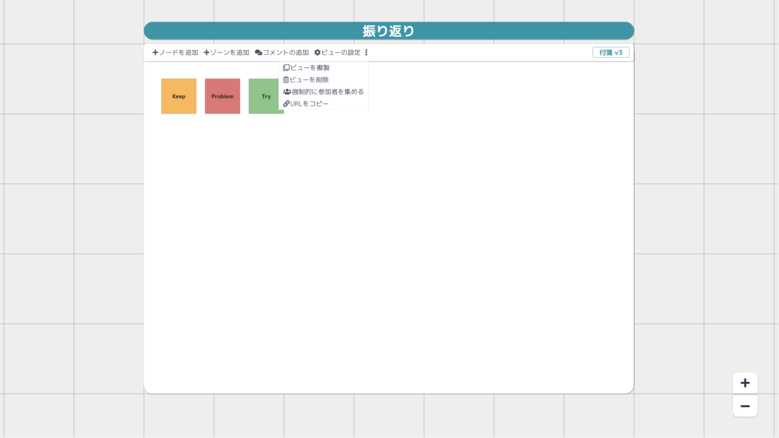Image resolution: width=779 pixels, height=438 pixels.
Task: Select the red Problem sticky note
Action: point(222,96)
